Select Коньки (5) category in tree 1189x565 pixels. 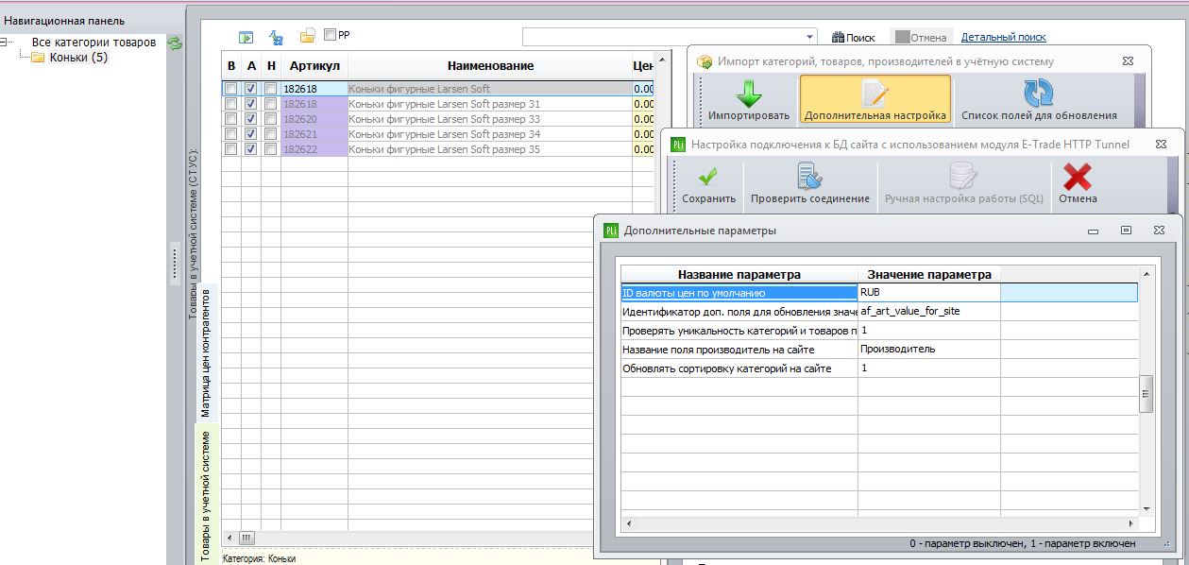pos(78,58)
